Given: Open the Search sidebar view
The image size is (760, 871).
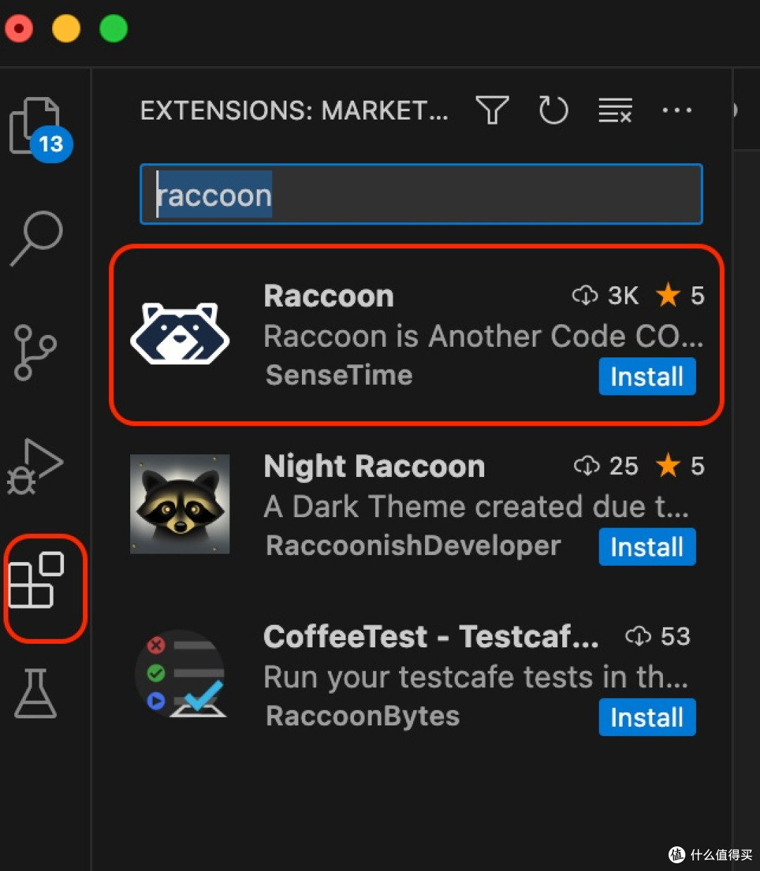Looking at the screenshot, I should click(x=37, y=238).
